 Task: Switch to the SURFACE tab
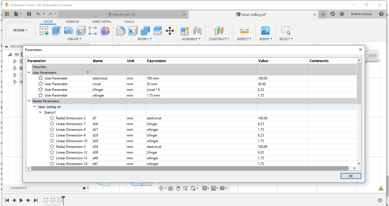pyautogui.click(x=72, y=22)
